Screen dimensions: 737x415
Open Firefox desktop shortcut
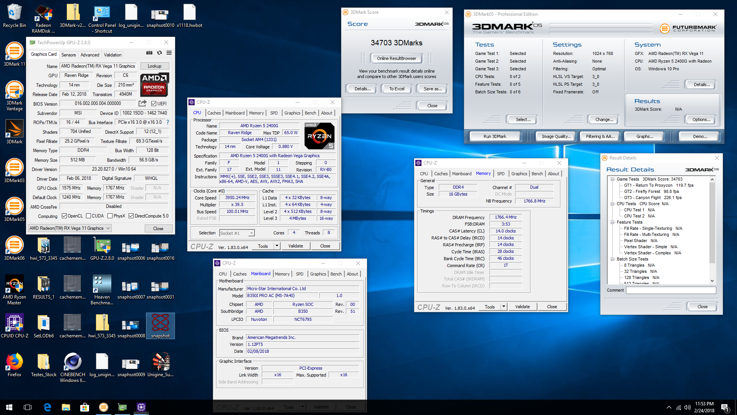(x=15, y=365)
